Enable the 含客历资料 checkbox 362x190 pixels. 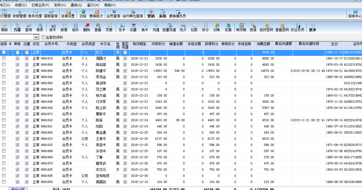coord(43,37)
